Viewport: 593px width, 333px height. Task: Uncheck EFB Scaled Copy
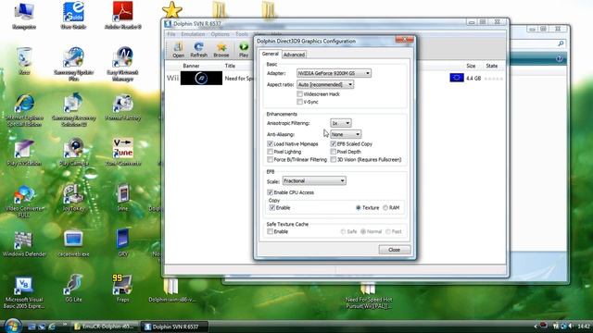tap(334, 144)
